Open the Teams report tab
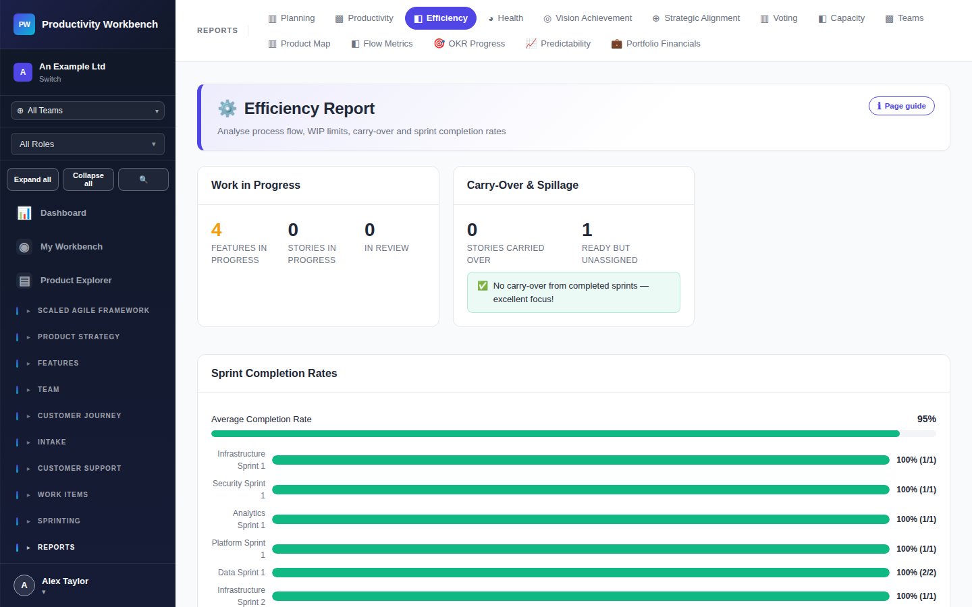The height and width of the screenshot is (607, 972). pos(905,18)
